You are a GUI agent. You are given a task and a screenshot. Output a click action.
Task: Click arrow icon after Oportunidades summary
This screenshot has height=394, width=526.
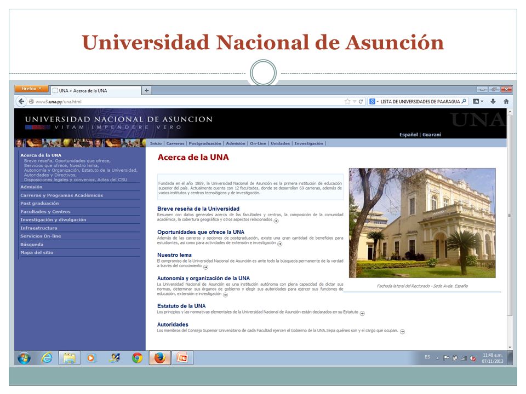point(280,244)
